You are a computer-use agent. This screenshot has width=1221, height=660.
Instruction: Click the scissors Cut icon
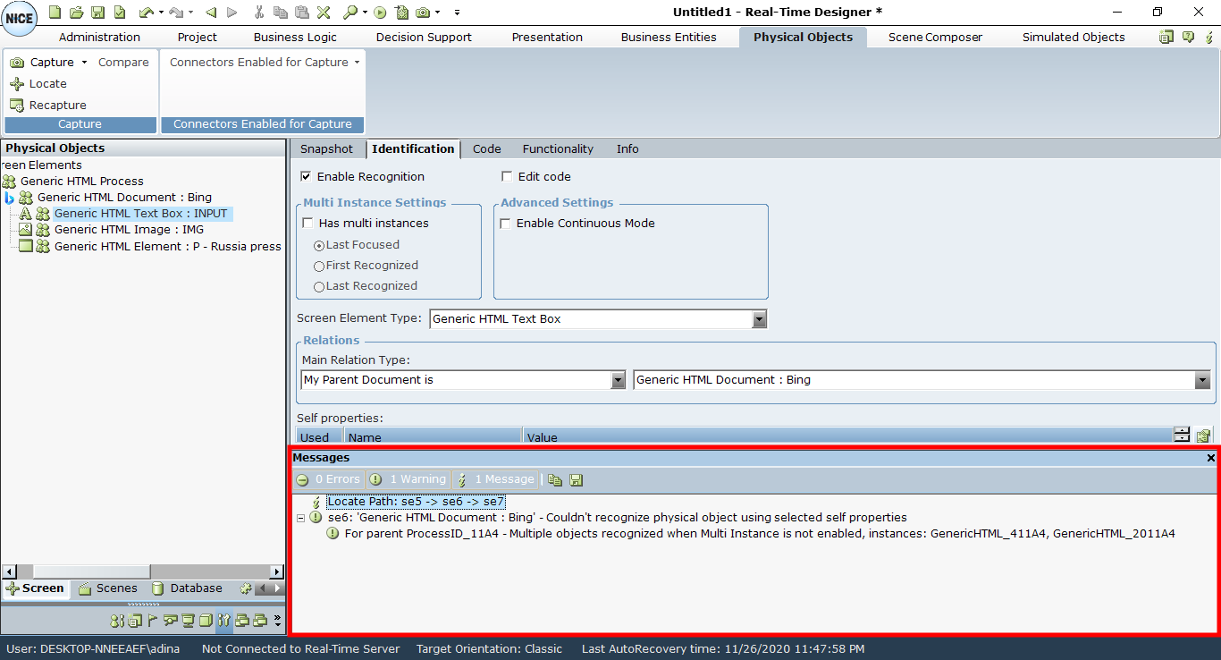(x=259, y=13)
